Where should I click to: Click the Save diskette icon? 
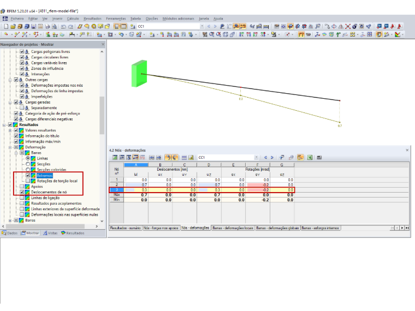coord(34,26)
